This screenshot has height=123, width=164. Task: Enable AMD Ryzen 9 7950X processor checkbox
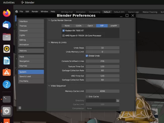(64, 35)
